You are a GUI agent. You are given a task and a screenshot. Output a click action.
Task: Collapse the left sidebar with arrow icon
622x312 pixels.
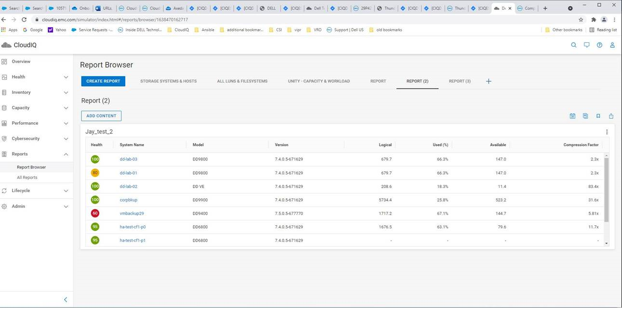(x=66, y=299)
